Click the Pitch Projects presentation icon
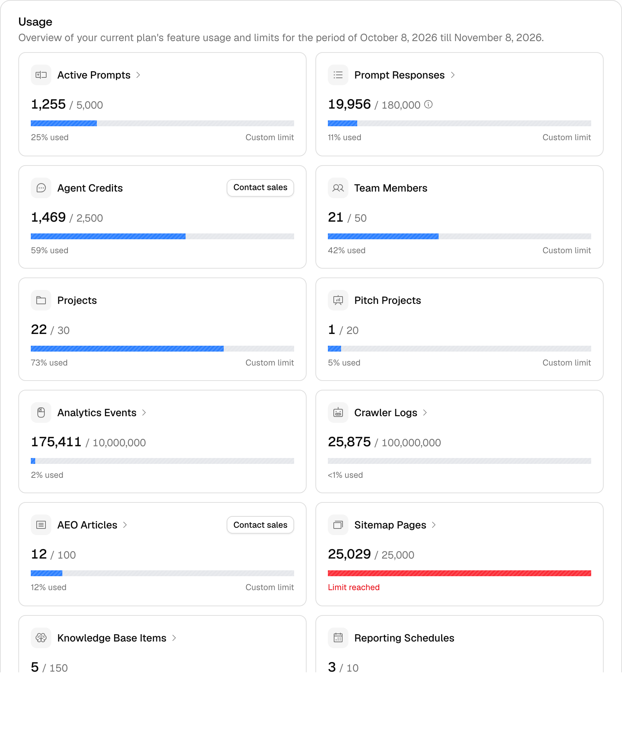Image resolution: width=622 pixels, height=734 pixels. (338, 300)
